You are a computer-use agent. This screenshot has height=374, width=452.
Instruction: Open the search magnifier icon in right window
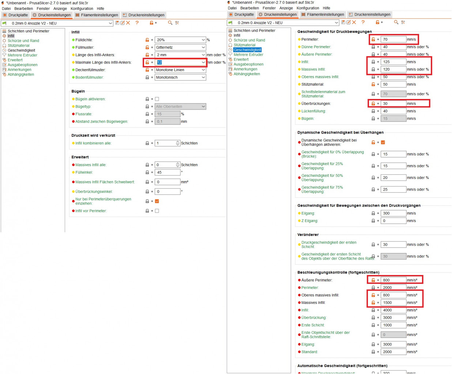(x=396, y=23)
